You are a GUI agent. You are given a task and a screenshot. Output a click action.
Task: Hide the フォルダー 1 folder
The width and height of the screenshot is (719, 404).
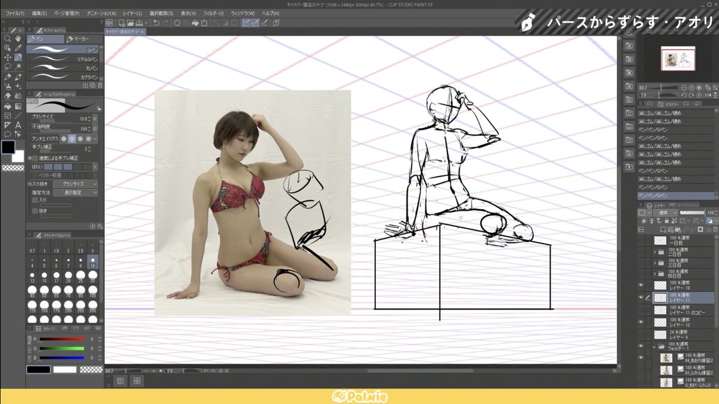(641, 346)
